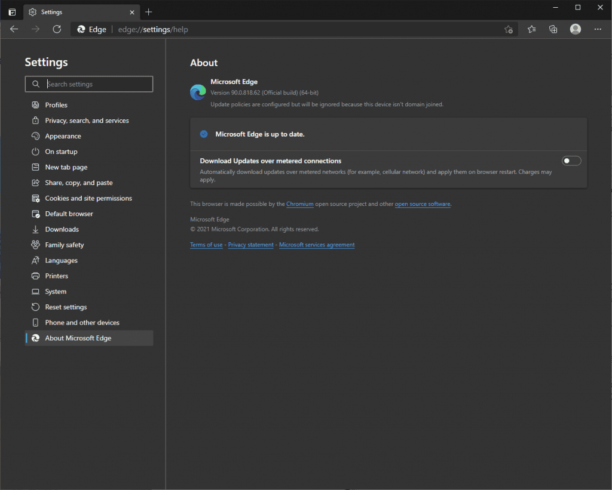This screenshot has height=490, width=612.
Task: Select About Microsoft Edge
Action: tap(89, 338)
